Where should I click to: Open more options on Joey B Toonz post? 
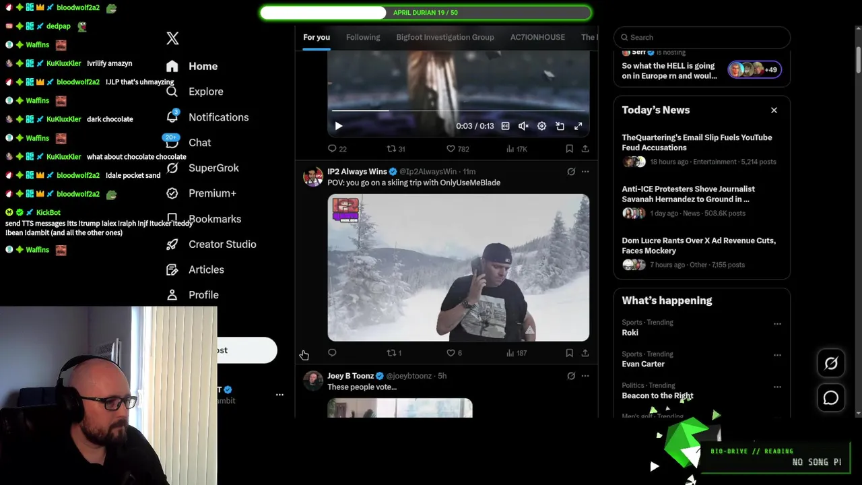pyautogui.click(x=585, y=376)
